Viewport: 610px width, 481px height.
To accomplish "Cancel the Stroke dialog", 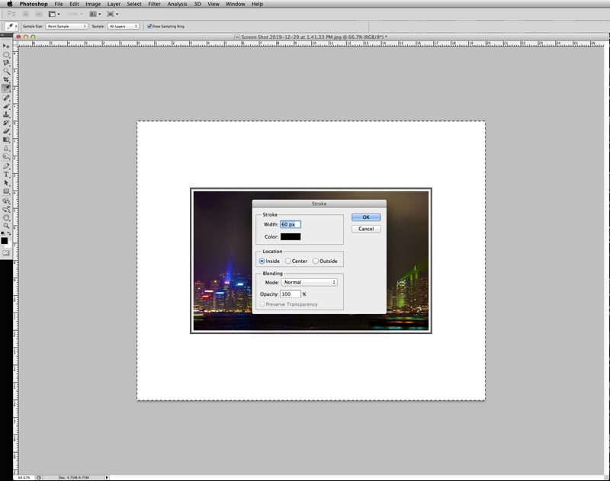I will [366, 229].
